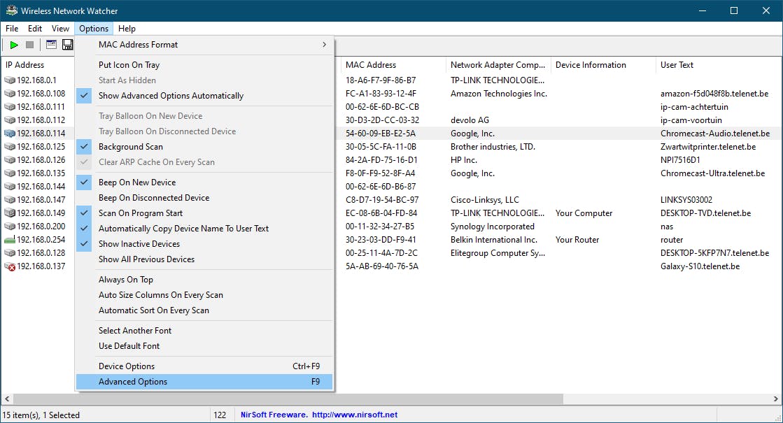Click the scrollbar left arrow
The width and height of the screenshot is (783, 423).
(7, 399)
